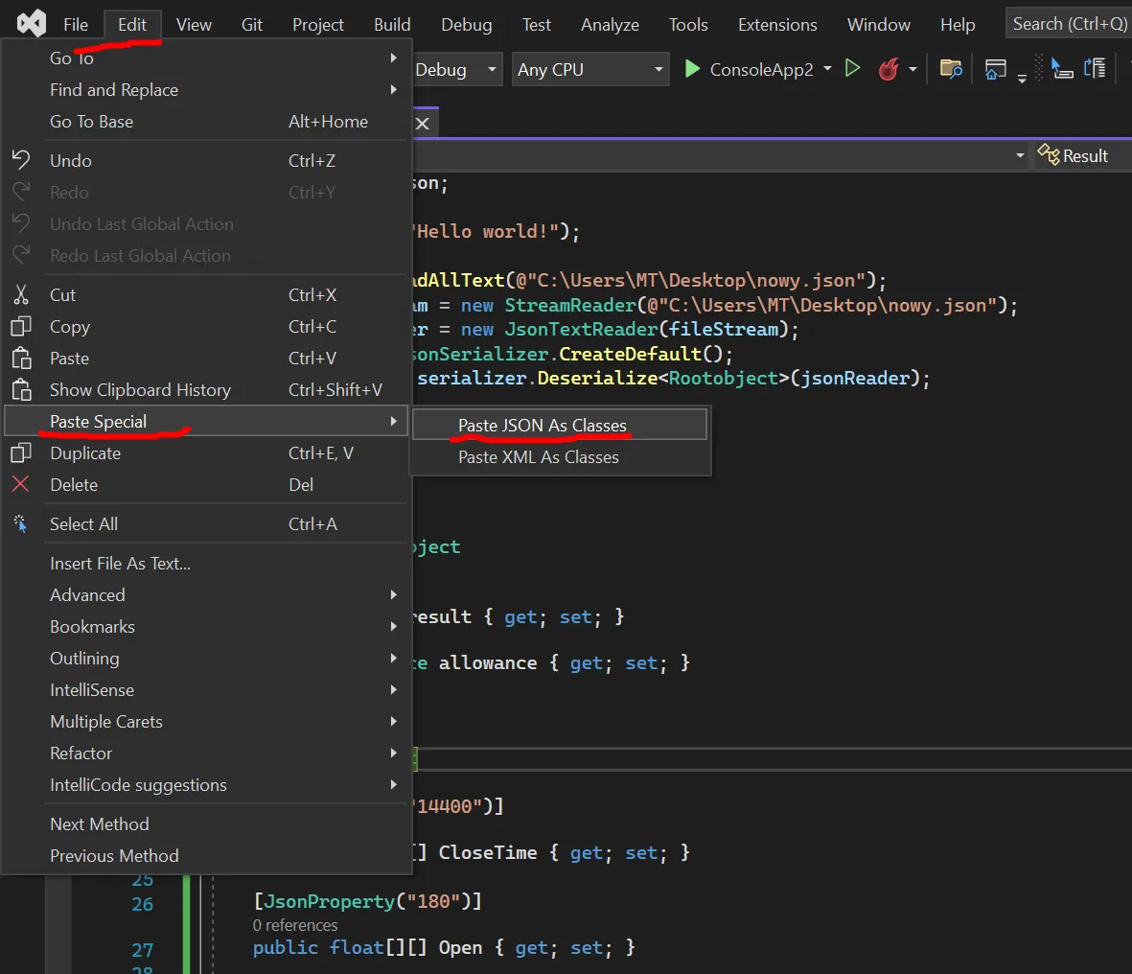The height and width of the screenshot is (974, 1132).
Task: Click the Find in Files folder icon
Action: (951, 69)
